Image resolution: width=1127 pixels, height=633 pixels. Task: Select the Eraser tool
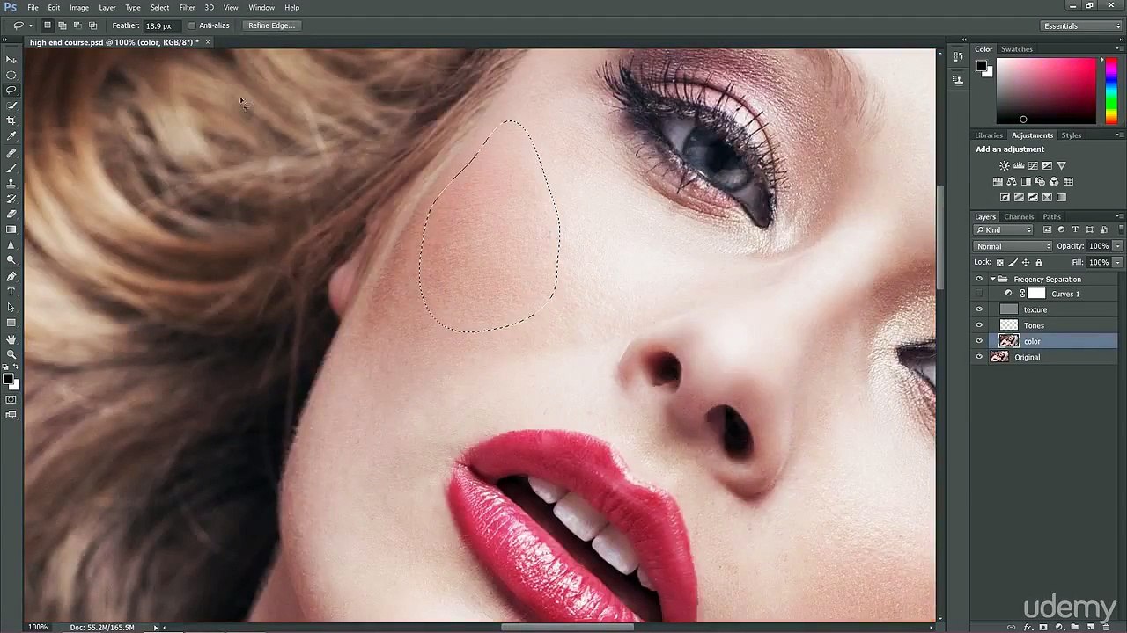tap(11, 215)
